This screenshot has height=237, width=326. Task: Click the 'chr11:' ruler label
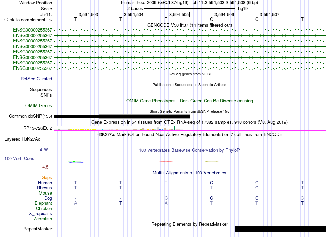pos(46,14)
